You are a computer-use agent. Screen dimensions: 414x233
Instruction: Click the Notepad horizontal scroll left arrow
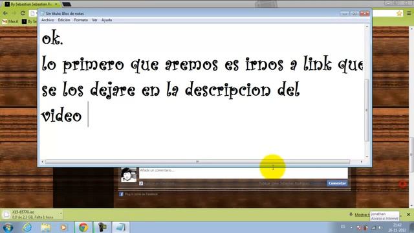[x=43, y=162]
